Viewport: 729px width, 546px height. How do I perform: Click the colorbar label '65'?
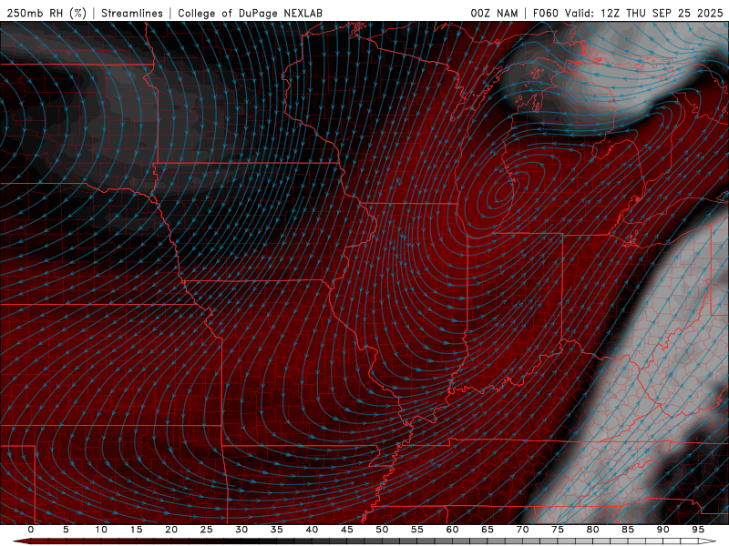pyautogui.click(x=488, y=530)
